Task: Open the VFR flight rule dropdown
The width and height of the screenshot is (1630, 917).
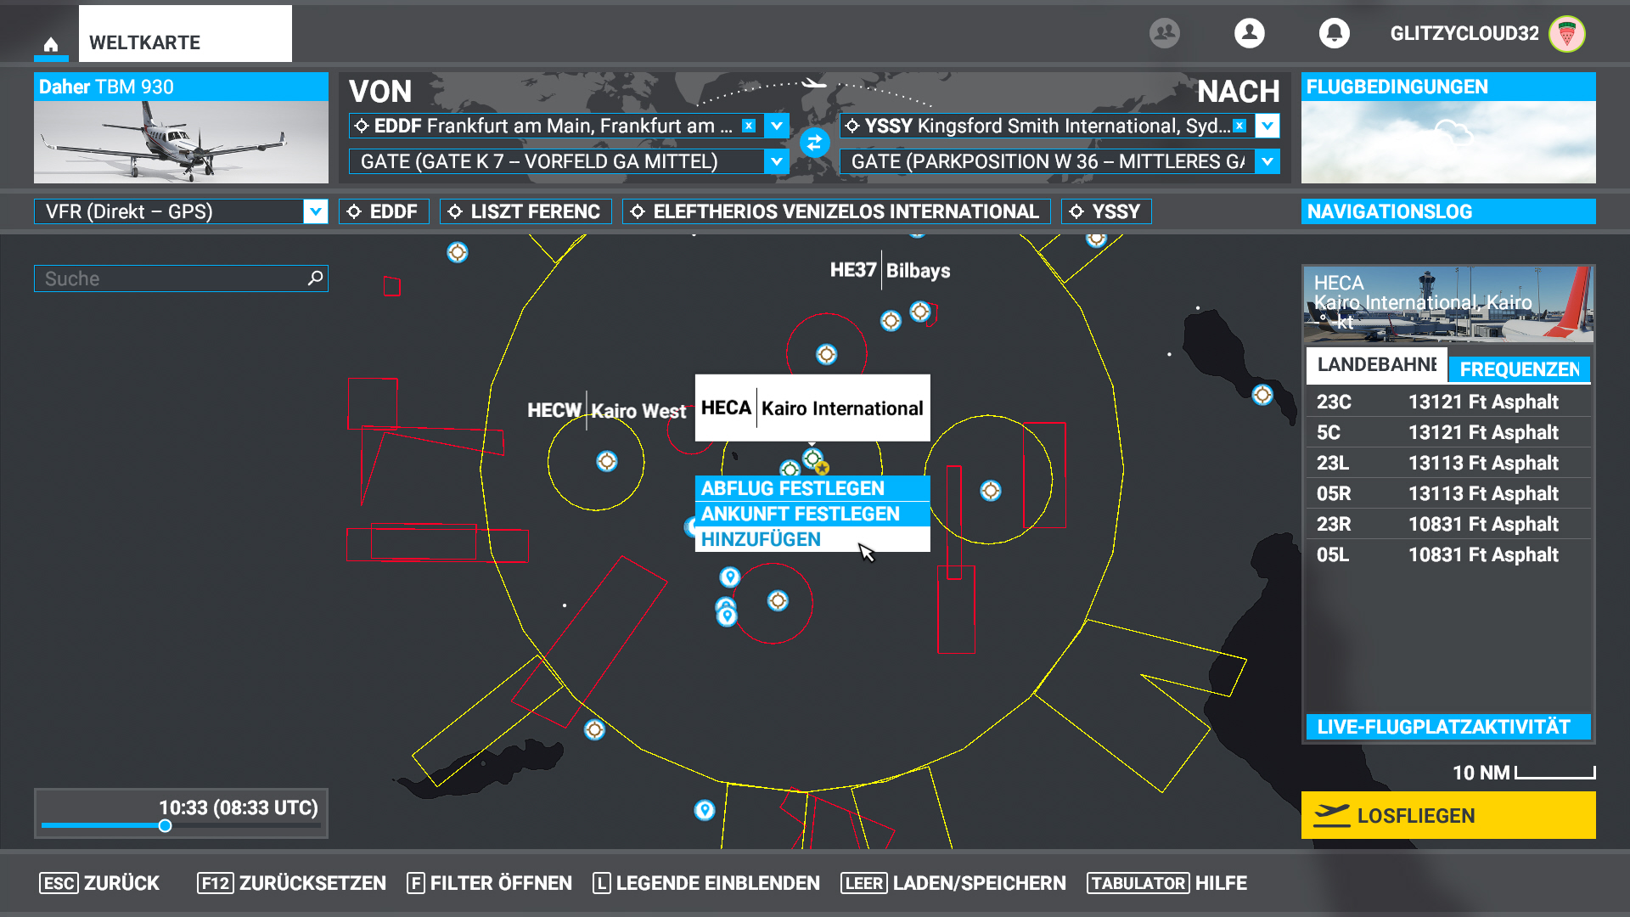Action: 315,211
